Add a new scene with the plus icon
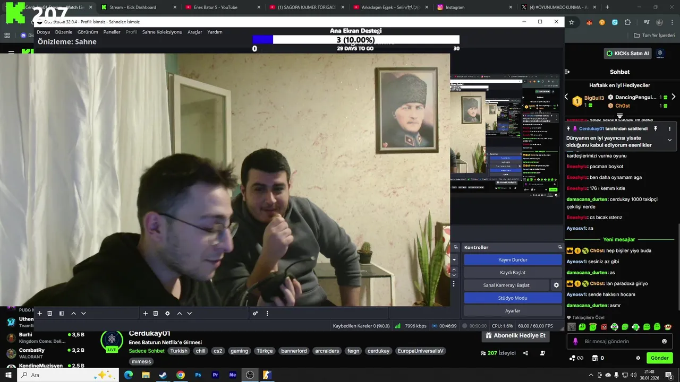Image resolution: width=680 pixels, height=382 pixels. click(39, 314)
